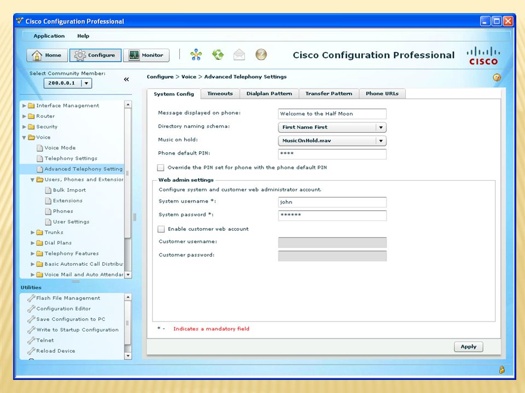
Task: Click the Message displayed on phone field
Action: pos(332,114)
